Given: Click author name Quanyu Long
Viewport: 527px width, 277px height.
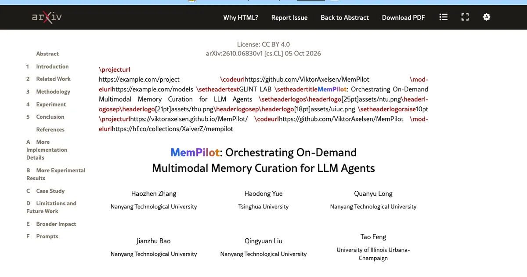Looking at the screenshot, I should (x=373, y=193).
